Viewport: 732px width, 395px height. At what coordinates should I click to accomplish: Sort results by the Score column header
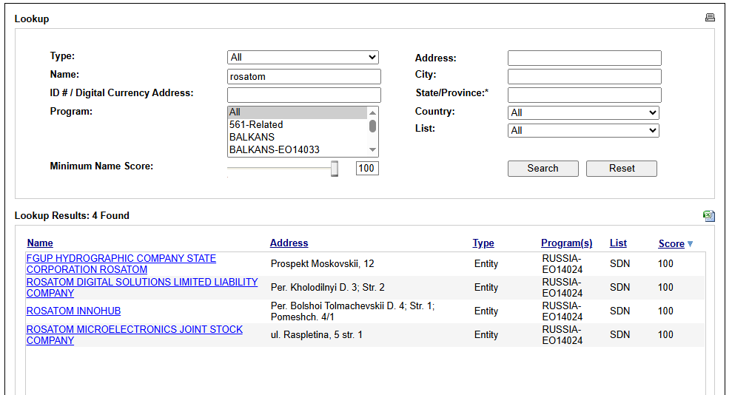coord(671,243)
